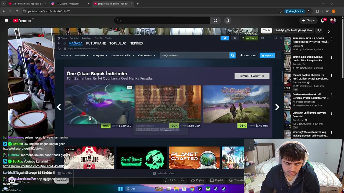Go back in the Steam client navigation
The height and width of the screenshot is (193, 344).
pos(59,43)
